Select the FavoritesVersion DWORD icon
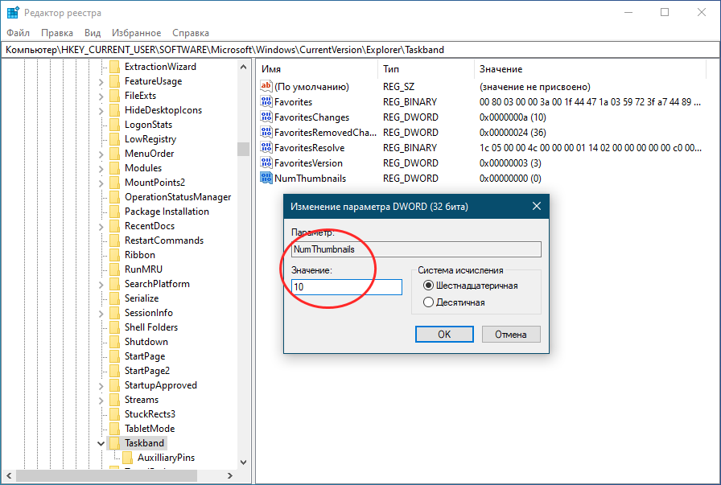Image resolution: width=721 pixels, height=485 pixels. (x=266, y=162)
